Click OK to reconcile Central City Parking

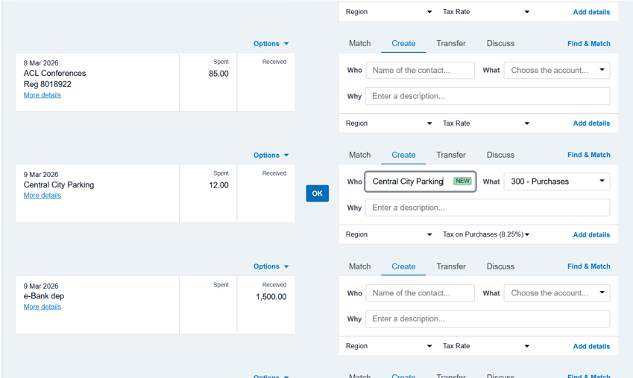tap(317, 193)
